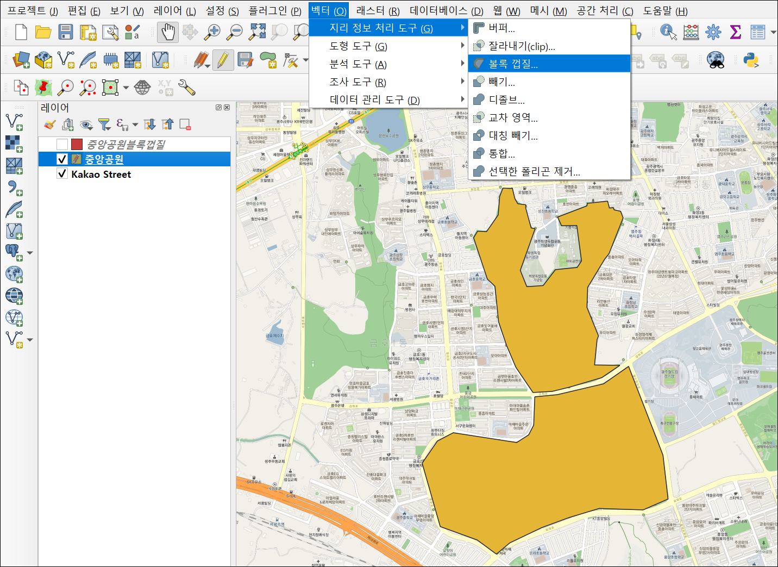This screenshot has width=778, height=567.
Task: Open the 래스터 (R) menu
Action: [378, 11]
